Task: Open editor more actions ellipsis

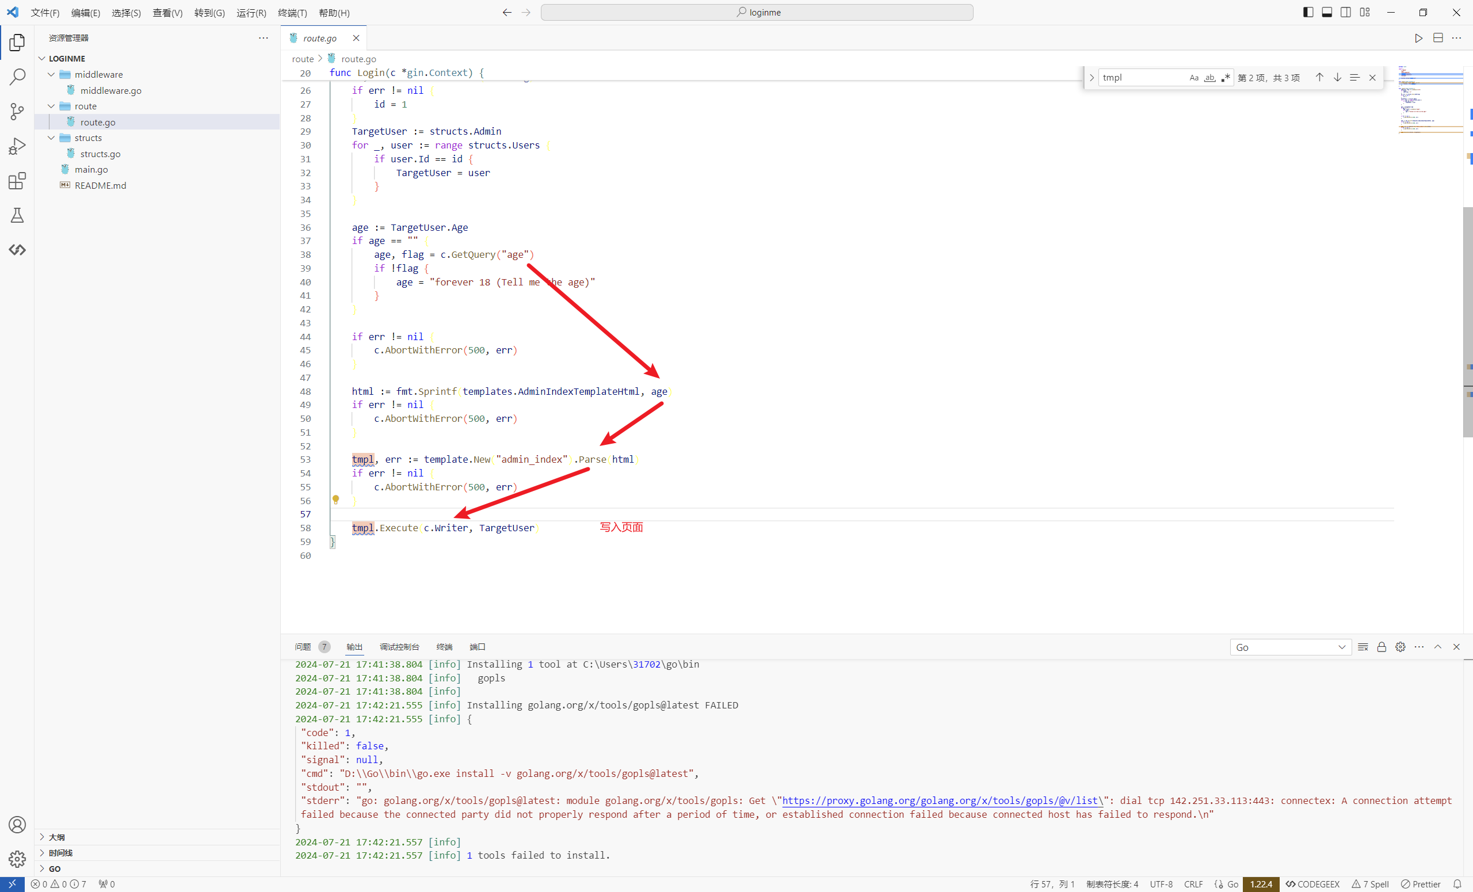Action: (1456, 38)
